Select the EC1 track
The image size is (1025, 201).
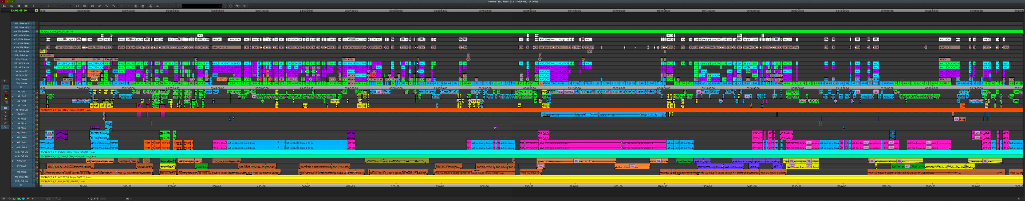pyautogui.click(x=21, y=185)
